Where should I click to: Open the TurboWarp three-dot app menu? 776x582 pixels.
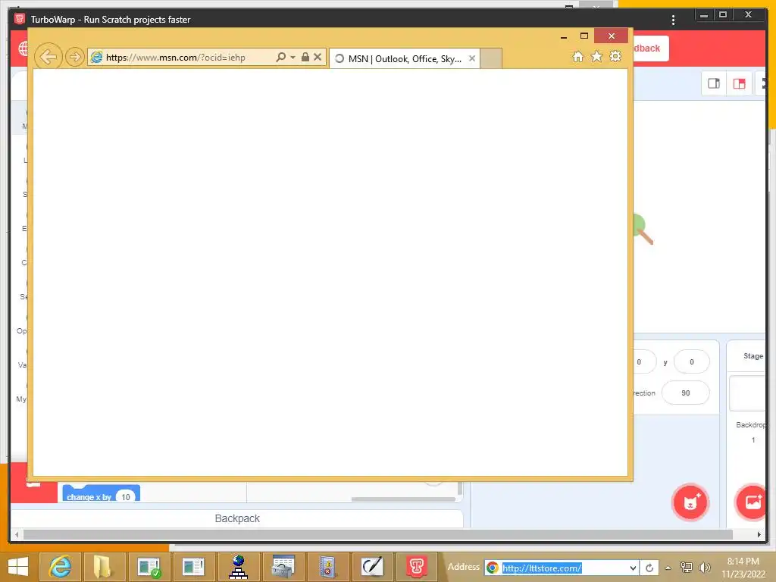(x=673, y=20)
